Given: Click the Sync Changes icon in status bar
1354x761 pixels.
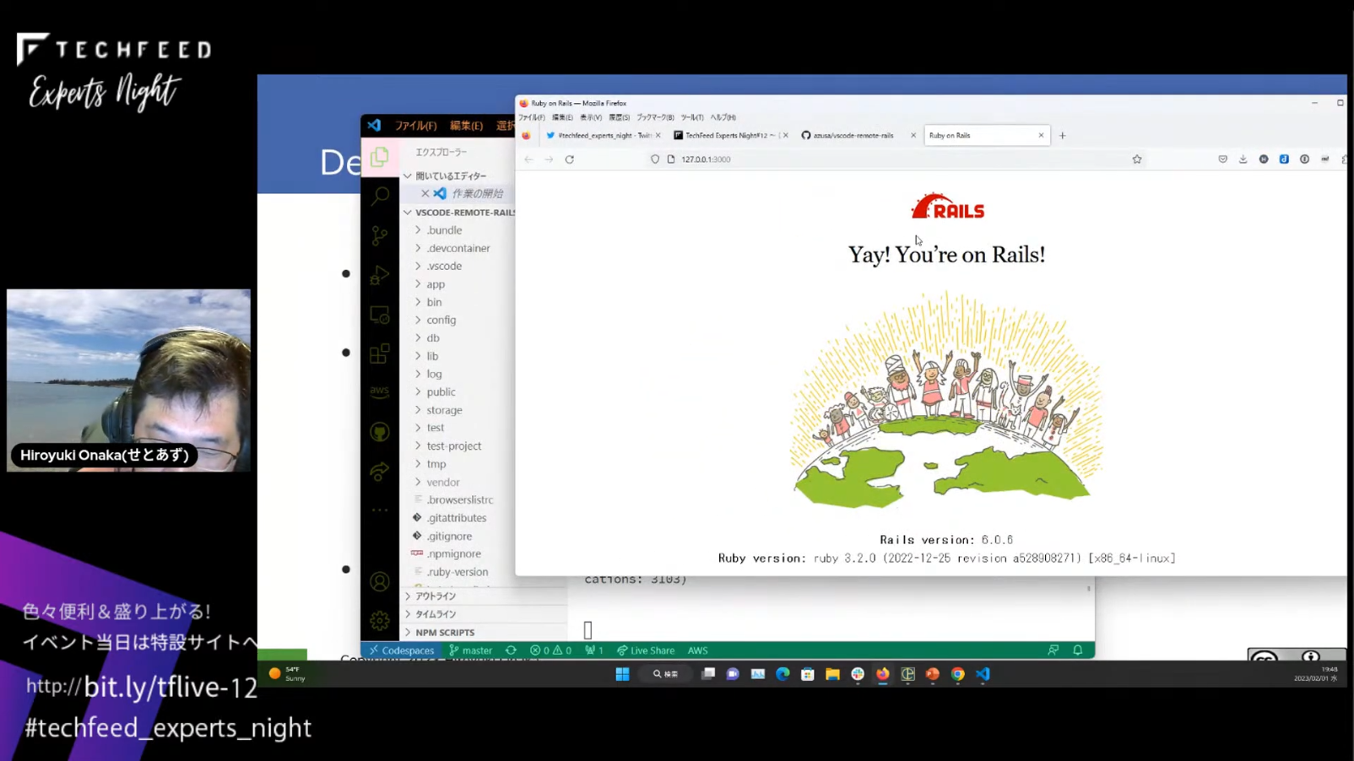Looking at the screenshot, I should coord(511,650).
